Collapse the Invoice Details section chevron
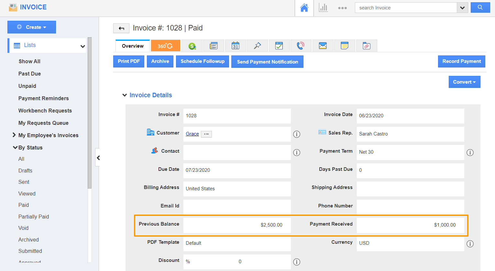Screen dimensions: 495x271 [125, 95]
